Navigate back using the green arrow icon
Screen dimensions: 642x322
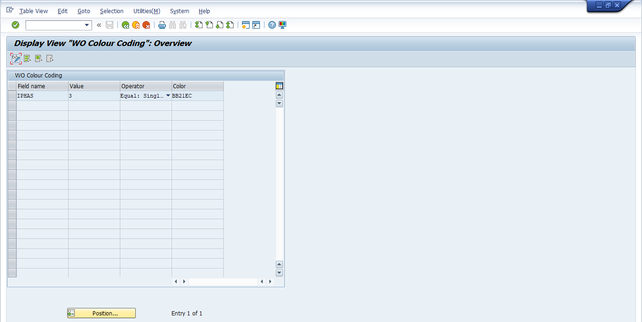125,24
